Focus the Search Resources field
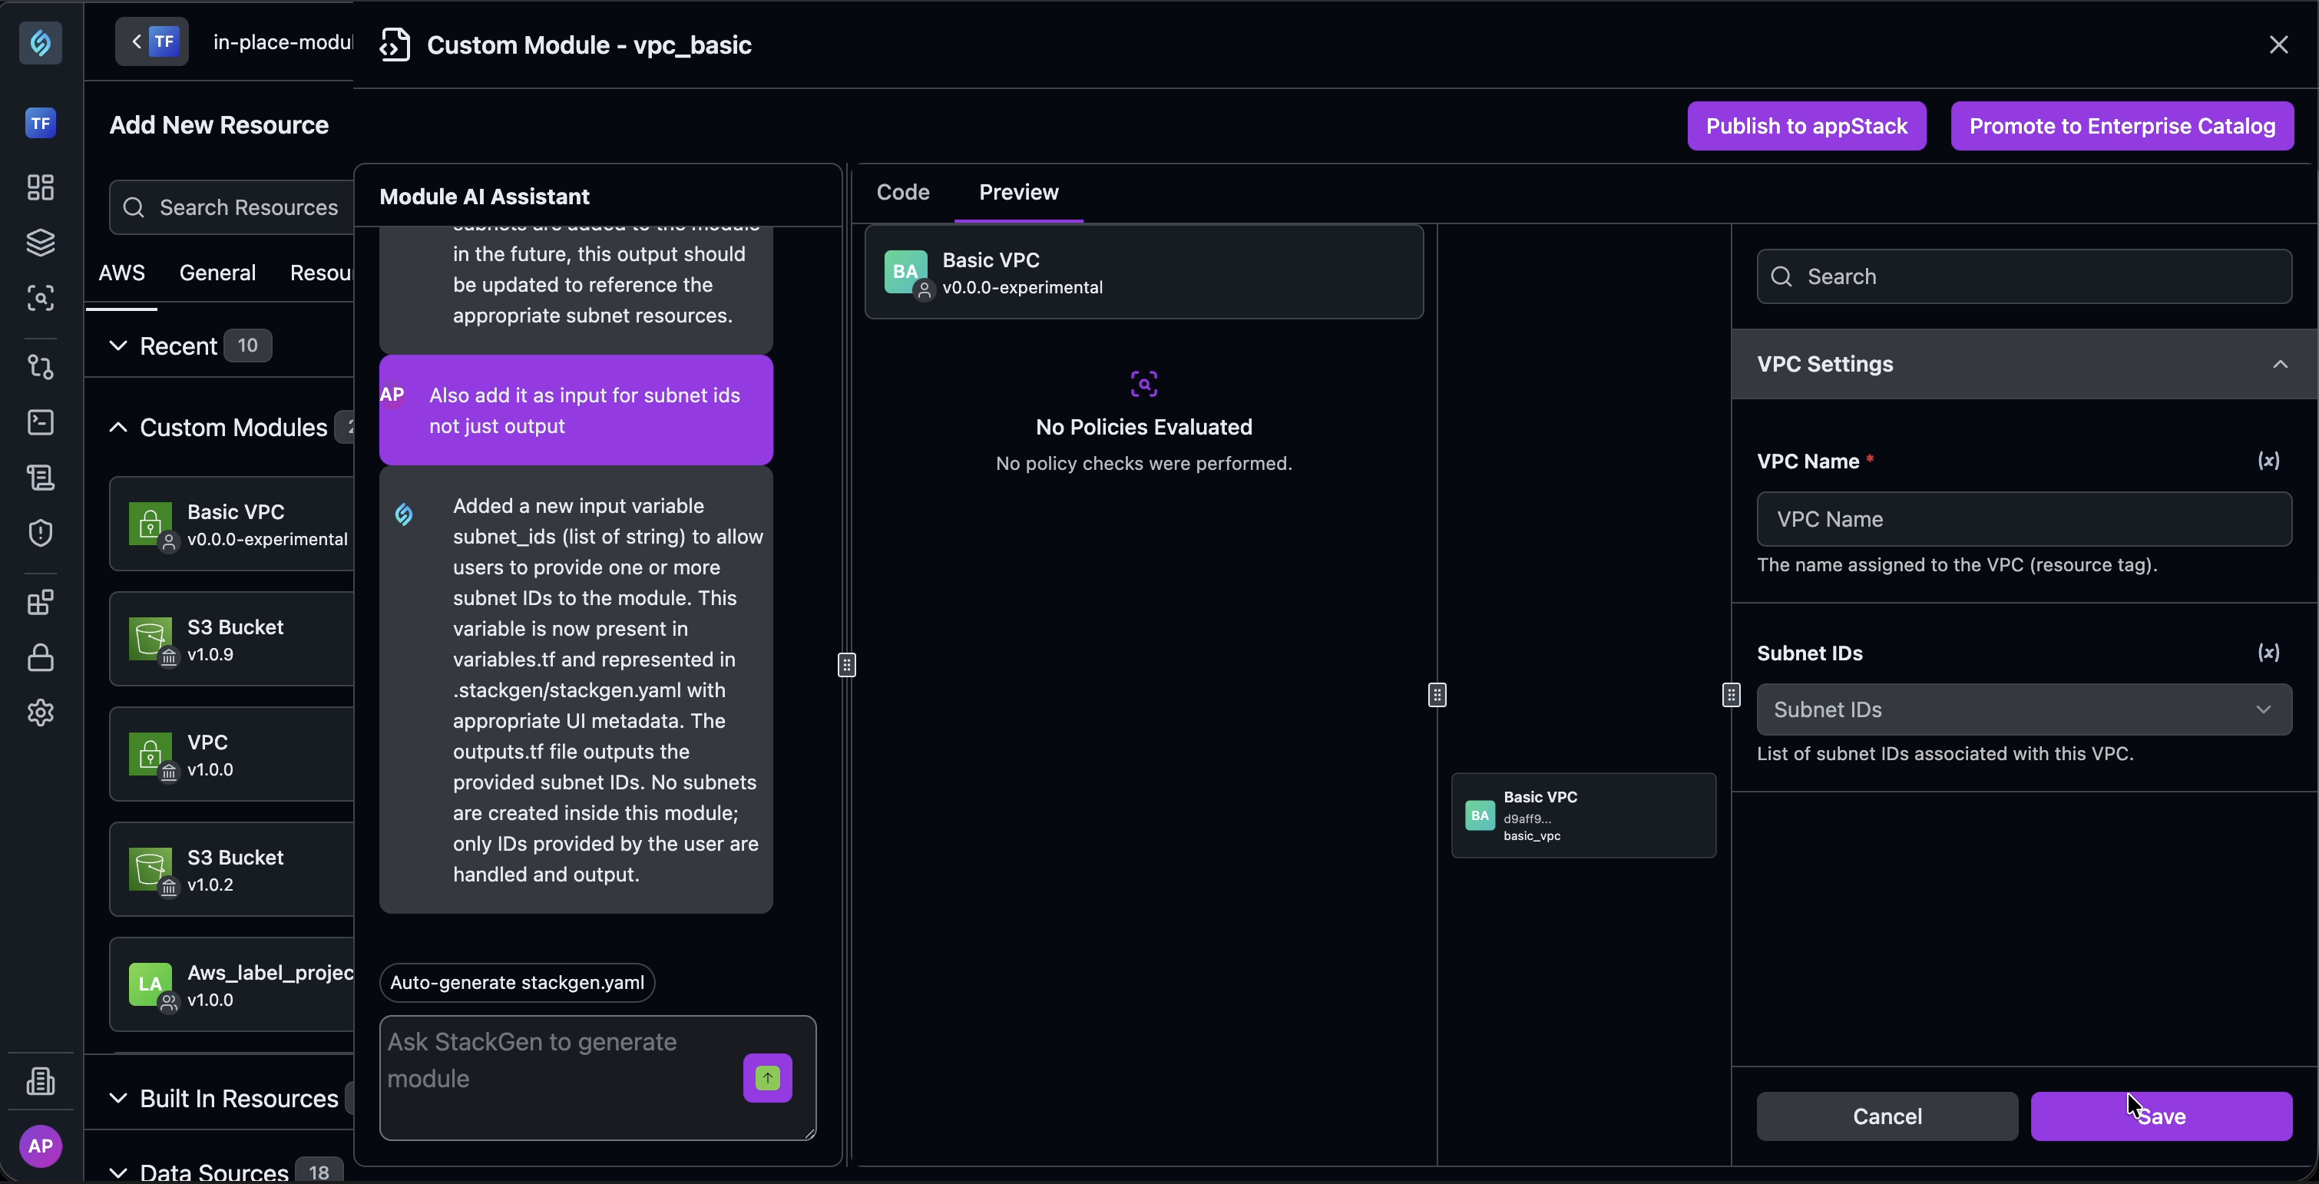Image resolution: width=2319 pixels, height=1184 pixels. point(232,208)
